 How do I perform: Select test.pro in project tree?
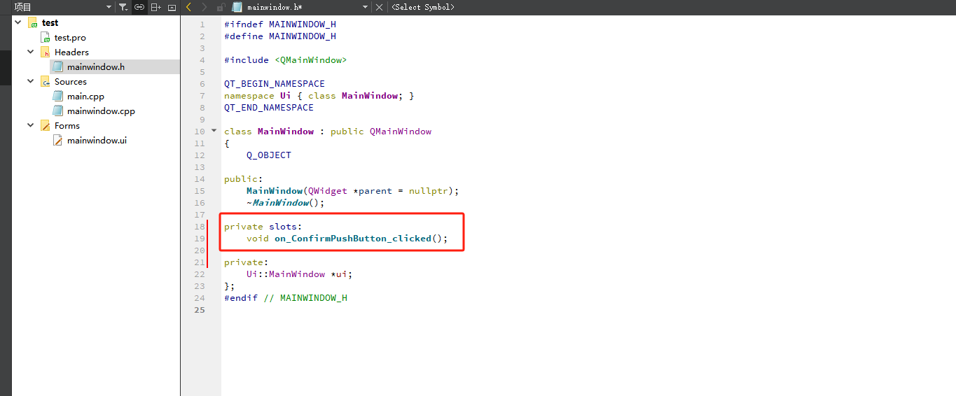coord(70,37)
